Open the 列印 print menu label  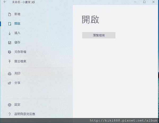pos(17,73)
